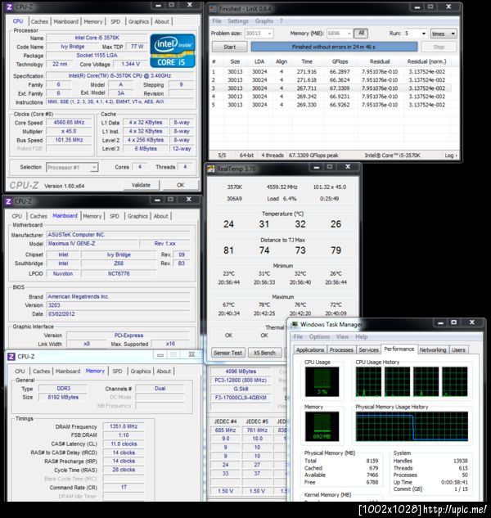
Task: Click the LinX title bar icon
Action: (x=214, y=8)
